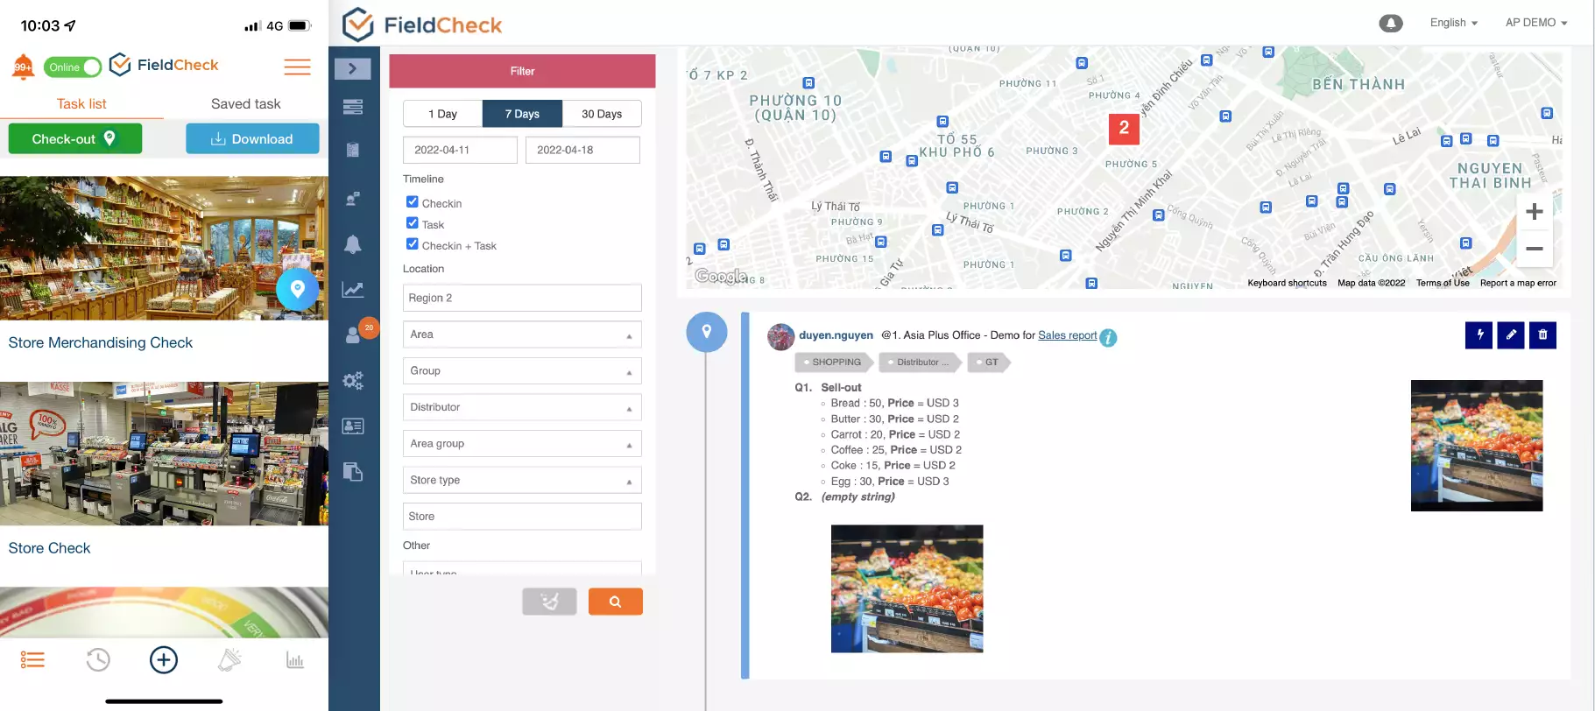Click the SHOPPING tag

833,363
